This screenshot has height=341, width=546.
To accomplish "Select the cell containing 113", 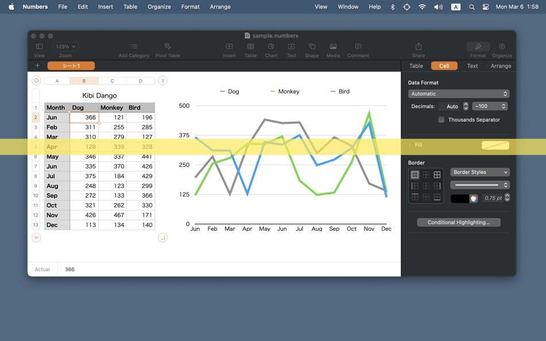I will (x=84, y=225).
